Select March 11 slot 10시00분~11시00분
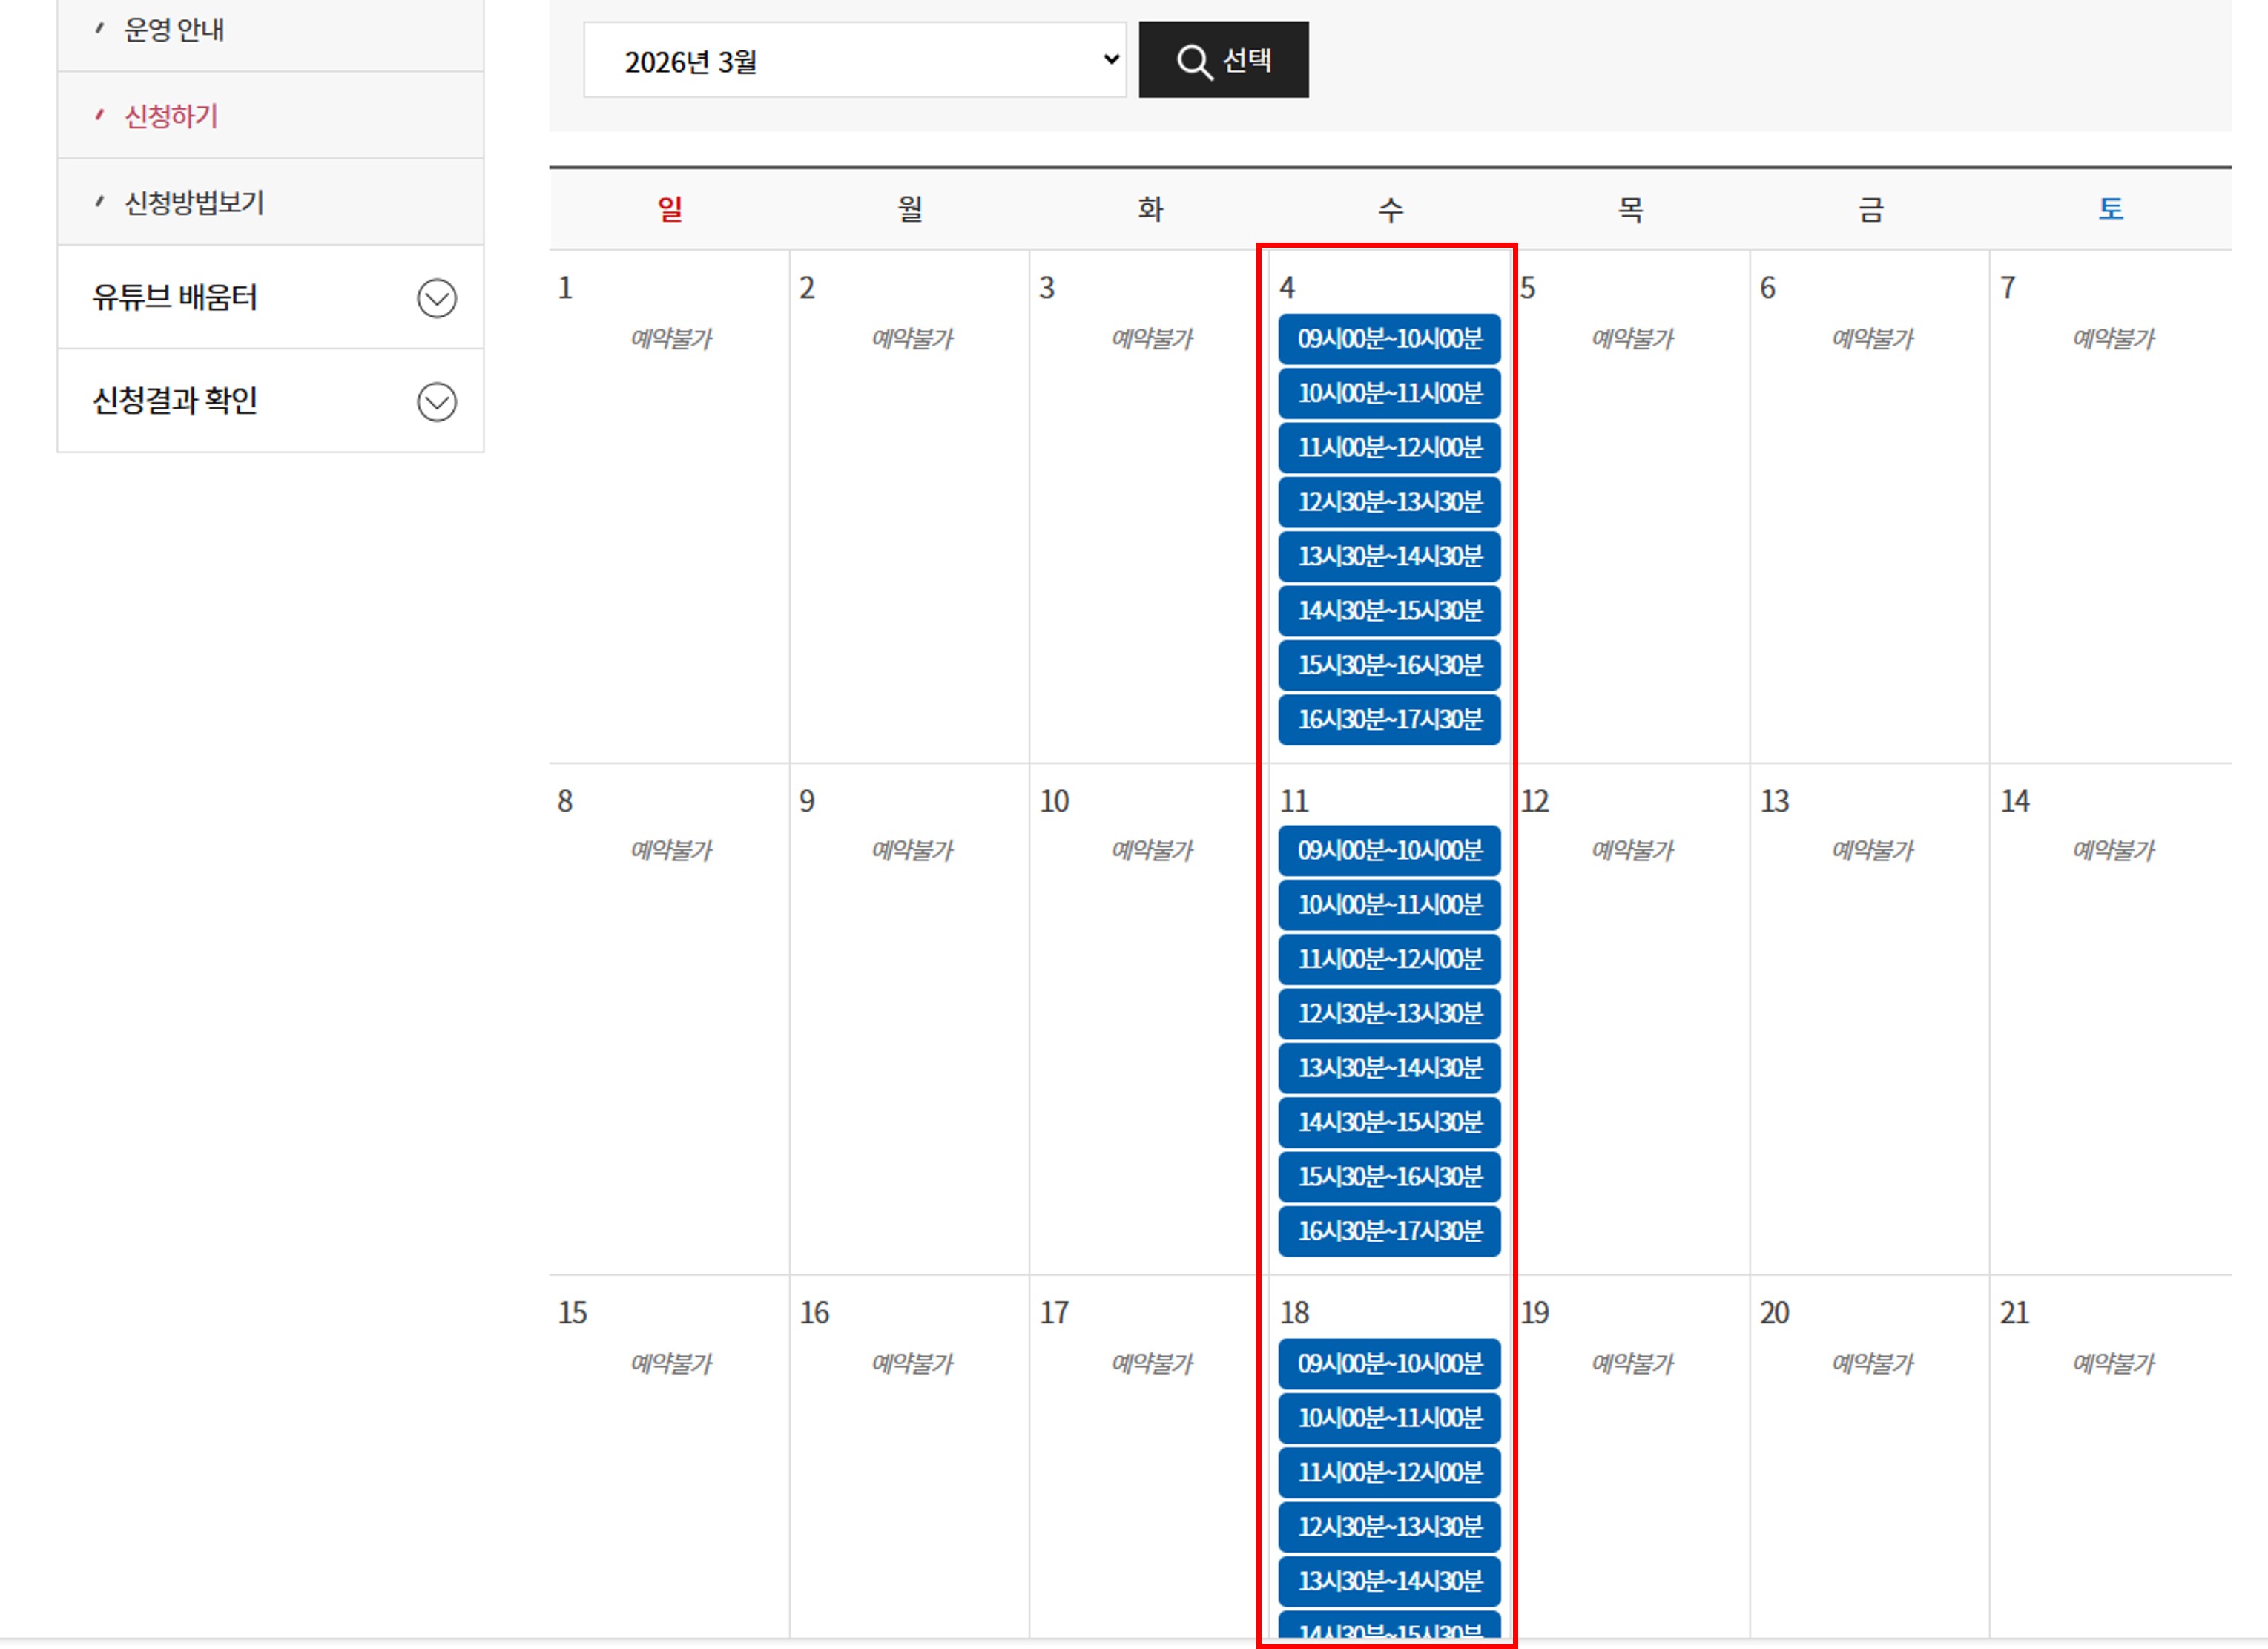 point(1388,905)
